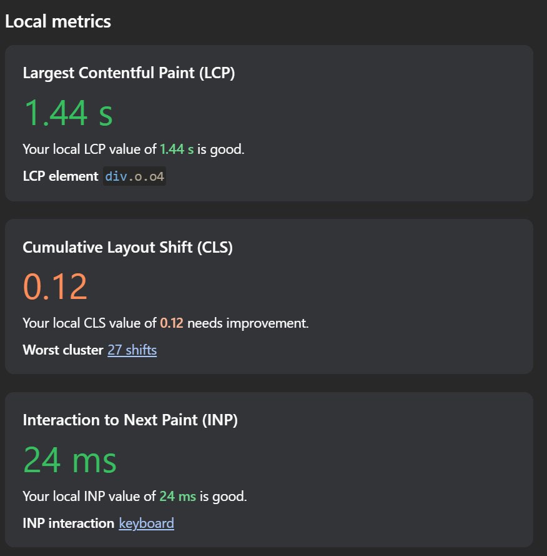Select the Largest Contentful Paint (LCP) heading
This screenshot has height=556, width=547.
coord(129,73)
